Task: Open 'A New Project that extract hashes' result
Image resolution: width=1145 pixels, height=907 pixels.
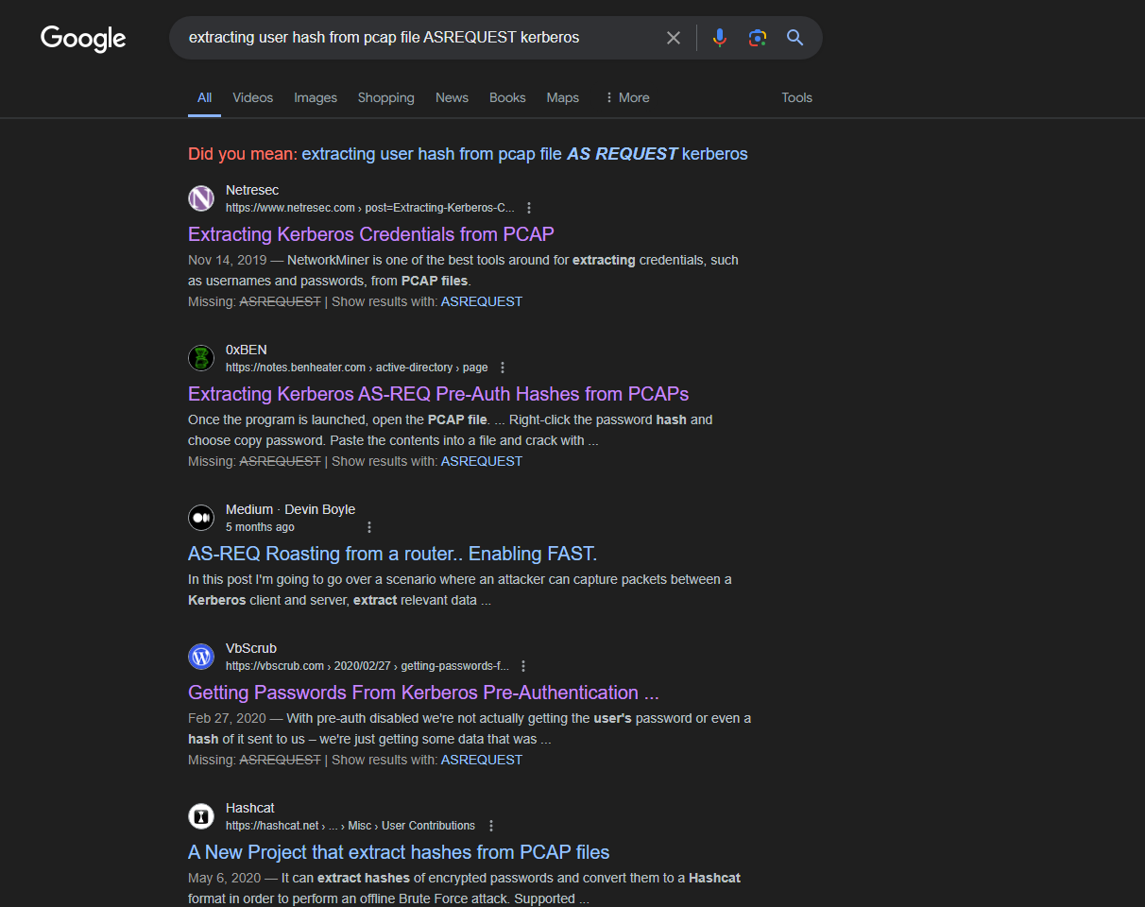Action: tap(399, 852)
